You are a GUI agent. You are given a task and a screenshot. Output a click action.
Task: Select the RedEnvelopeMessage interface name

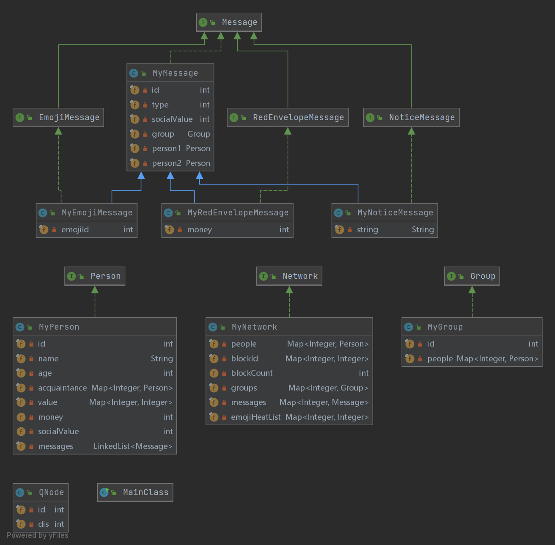pyautogui.click(x=299, y=118)
